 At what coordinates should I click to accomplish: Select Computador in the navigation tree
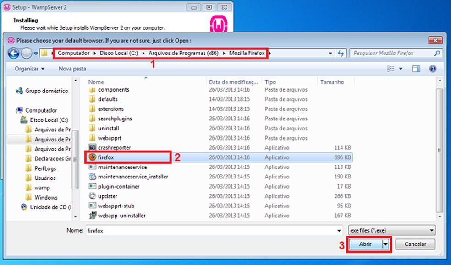pyautogui.click(x=41, y=110)
